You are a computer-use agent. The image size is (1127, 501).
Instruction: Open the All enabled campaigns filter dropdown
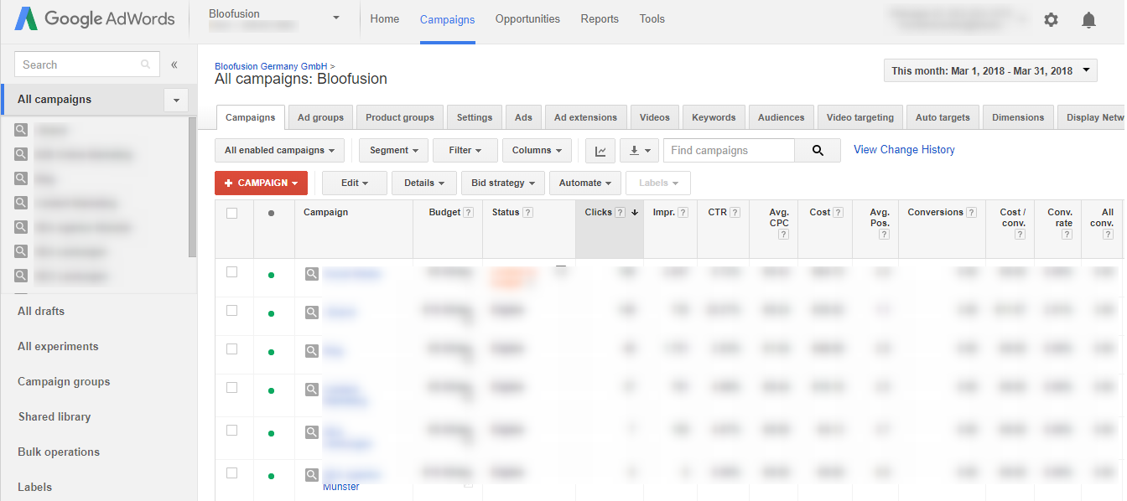tap(278, 150)
